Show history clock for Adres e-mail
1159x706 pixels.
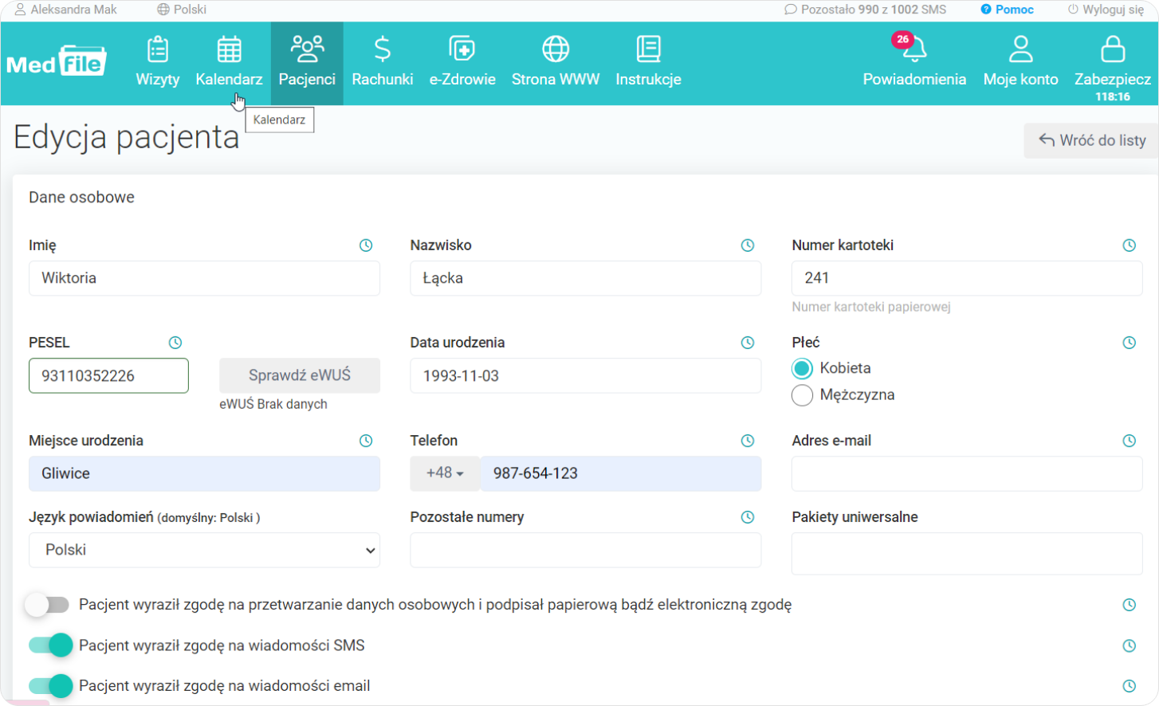1130,441
